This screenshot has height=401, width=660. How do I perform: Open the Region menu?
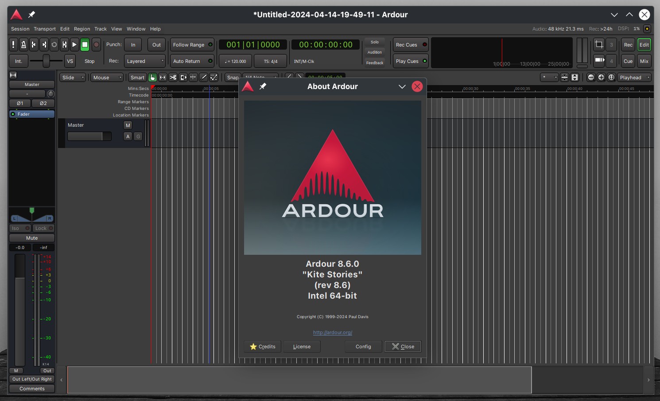tap(82, 29)
